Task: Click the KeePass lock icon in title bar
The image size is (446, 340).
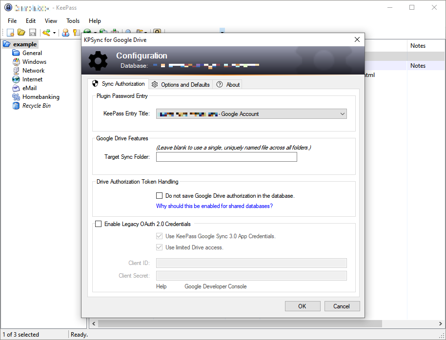Action: 8,7
